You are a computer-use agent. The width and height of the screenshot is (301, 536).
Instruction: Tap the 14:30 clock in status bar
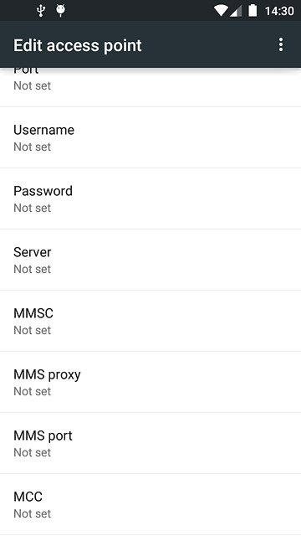pos(279,11)
